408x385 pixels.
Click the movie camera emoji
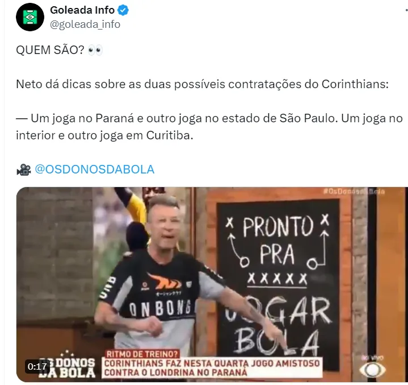click(x=24, y=169)
